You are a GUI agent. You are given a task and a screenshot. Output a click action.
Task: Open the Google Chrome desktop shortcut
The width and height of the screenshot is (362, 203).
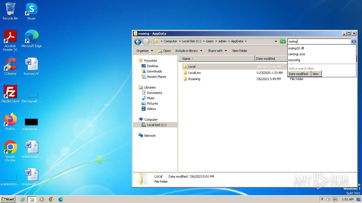pos(10,151)
